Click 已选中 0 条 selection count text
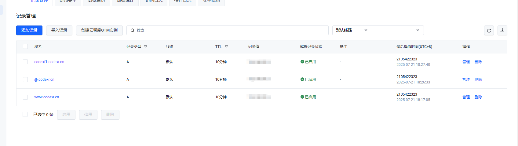Screen dimensions: 518x146 43,115
